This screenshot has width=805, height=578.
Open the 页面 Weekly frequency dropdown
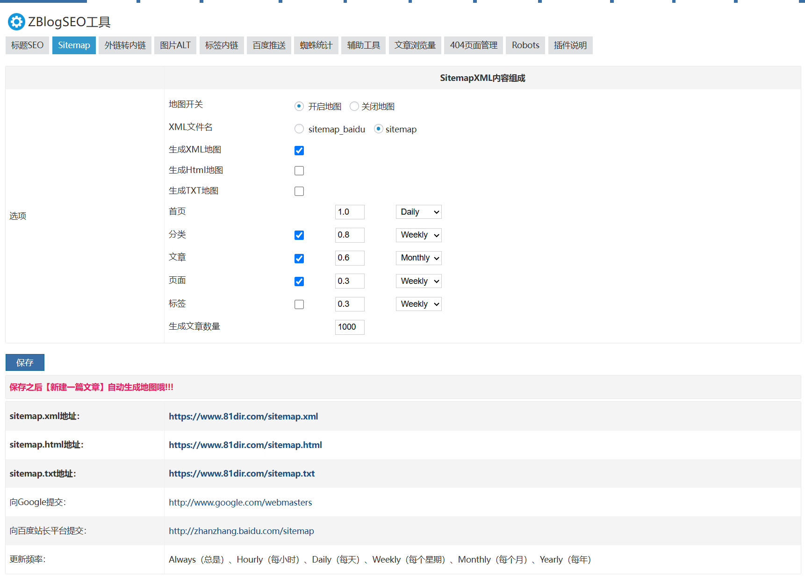(418, 281)
